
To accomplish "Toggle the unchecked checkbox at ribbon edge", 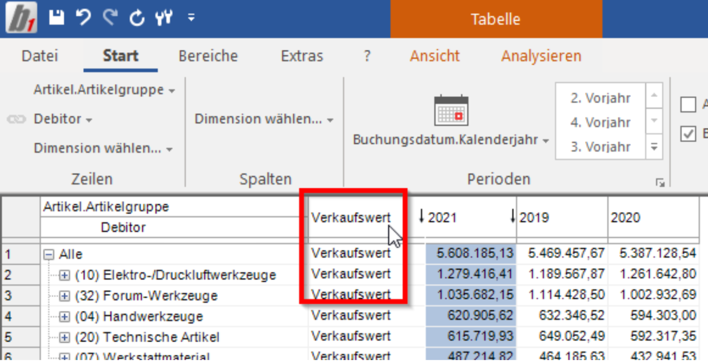I will click(x=688, y=104).
